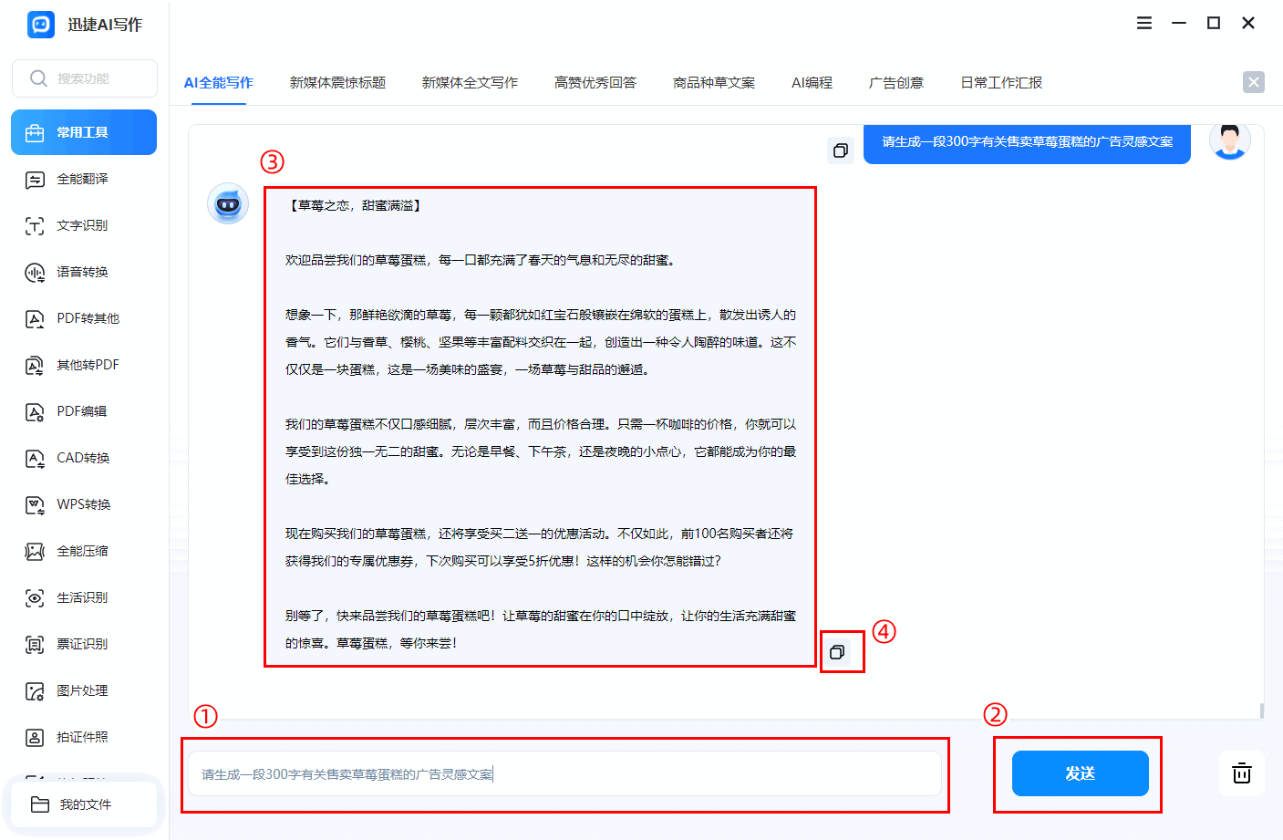Image resolution: width=1283 pixels, height=840 pixels.
Task: Copy the user prompt using the top copy icon
Action: pos(841,150)
